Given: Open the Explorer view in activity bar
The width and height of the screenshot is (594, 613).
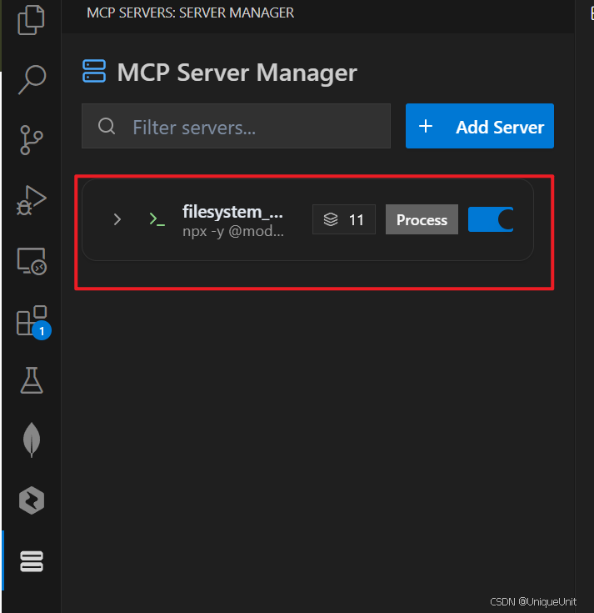Looking at the screenshot, I should pos(31,20).
